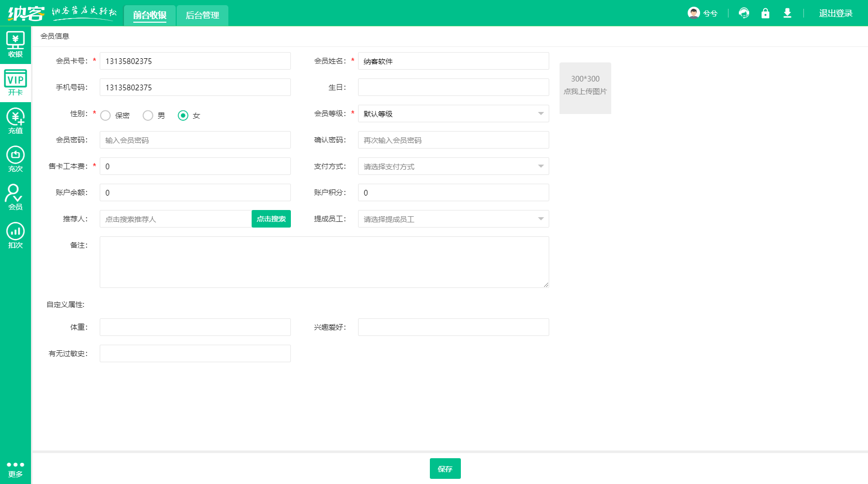Open the 收银 cashier sidebar icon
This screenshot has height=484, width=868.
[x=16, y=45]
